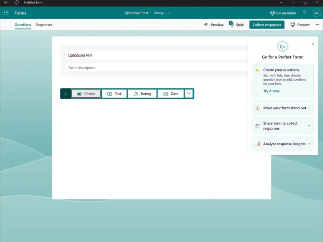The width and height of the screenshot is (323, 242).
Task: Expand the form title dropdown chevron
Action: pos(169,13)
